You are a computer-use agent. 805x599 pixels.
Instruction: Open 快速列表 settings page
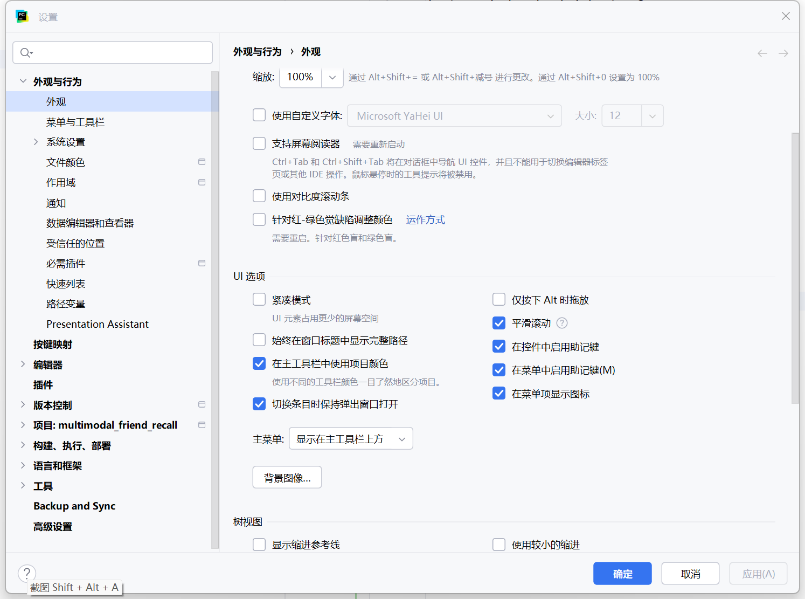click(x=66, y=284)
